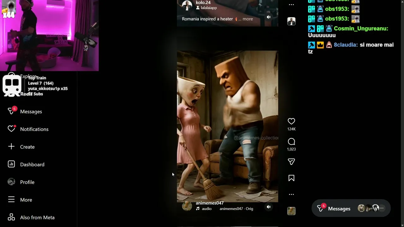Open animemes047 profile picture

coord(187,206)
